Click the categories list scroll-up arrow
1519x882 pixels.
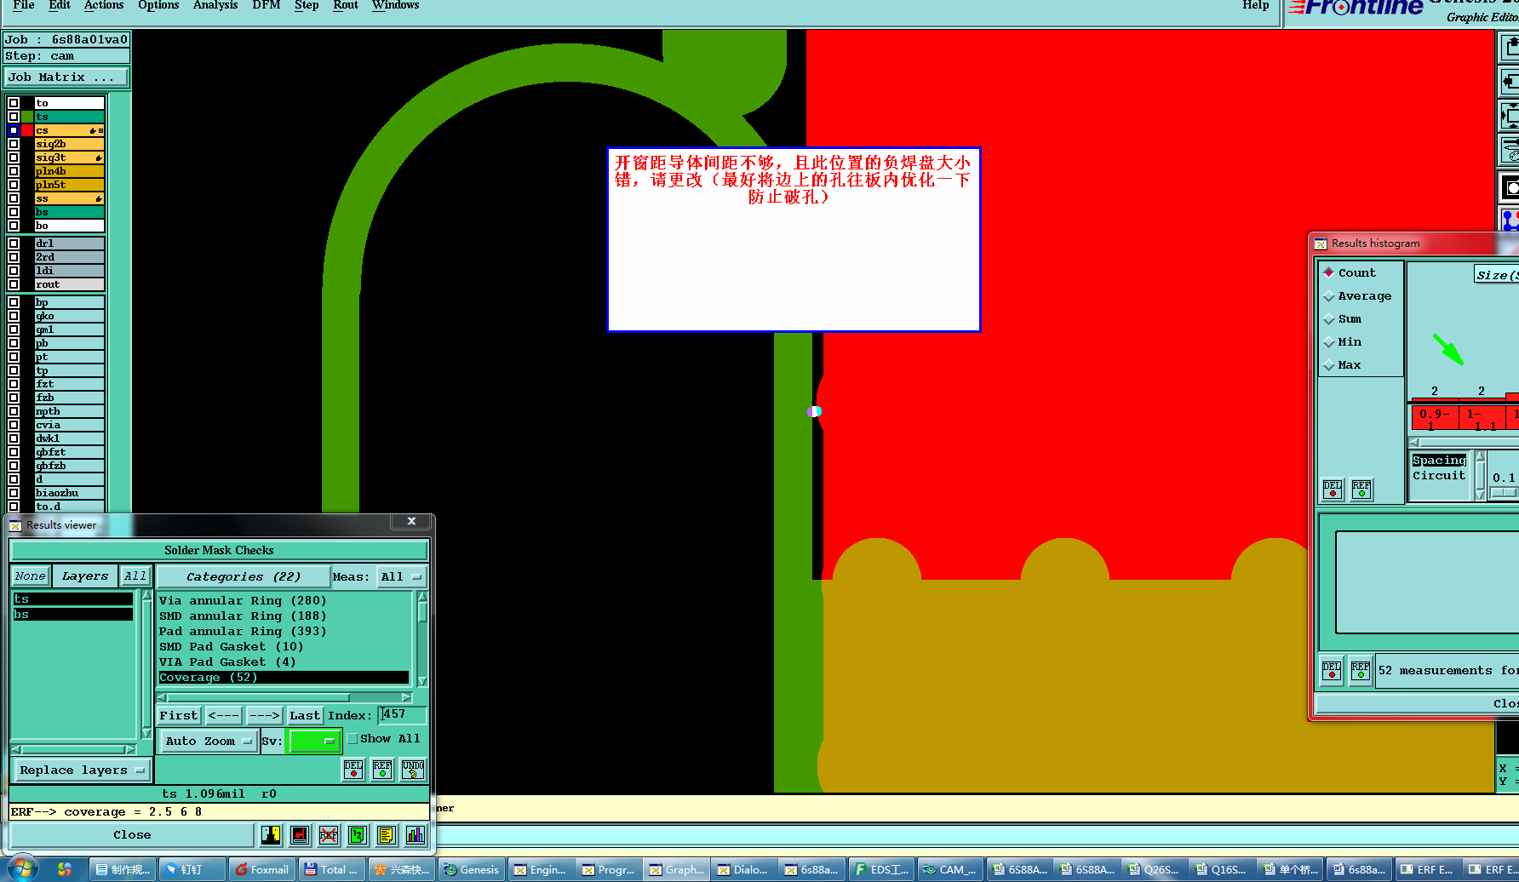tap(422, 596)
